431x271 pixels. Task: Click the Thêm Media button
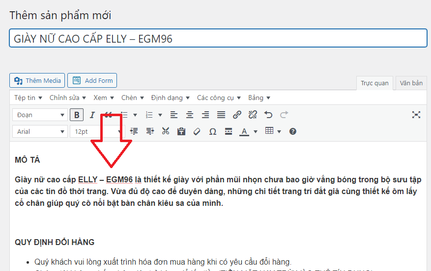coord(37,80)
